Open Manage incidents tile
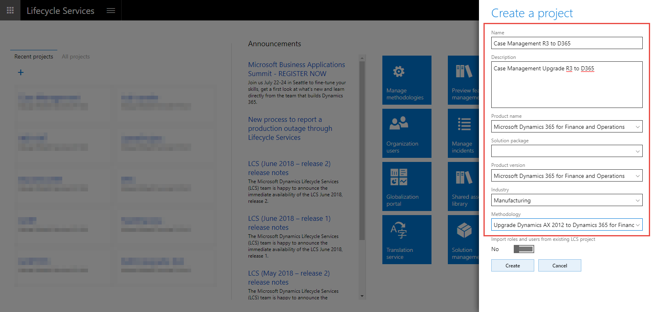 pos(463,133)
